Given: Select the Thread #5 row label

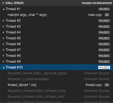Looking at the screenshot, I should [x=13, y=38].
